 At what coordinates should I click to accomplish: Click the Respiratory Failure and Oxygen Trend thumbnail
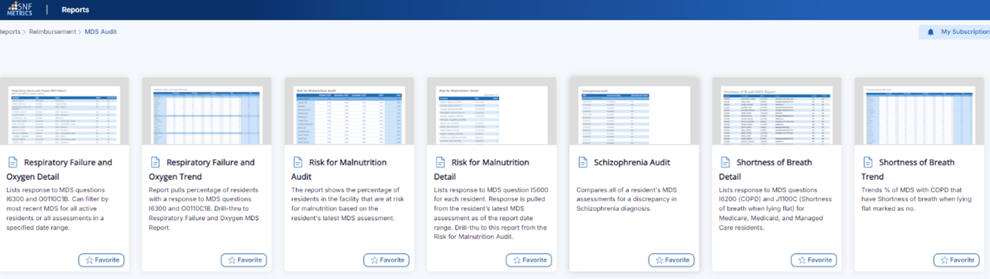pyautogui.click(x=206, y=115)
